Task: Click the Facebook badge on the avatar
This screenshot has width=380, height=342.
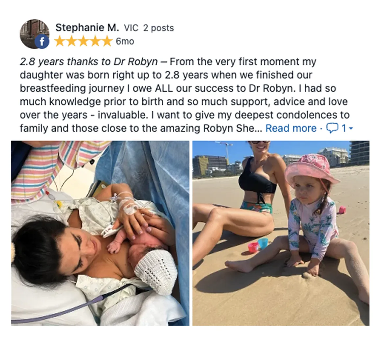Action: [42, 42]
